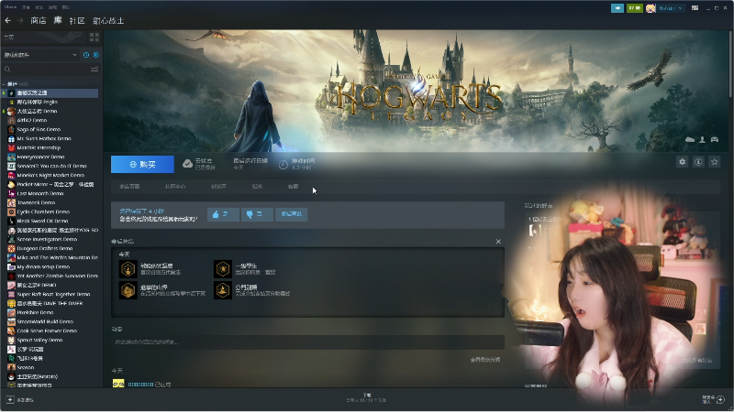This screenshot has width=734, height=412.
Task: Click the Hogwarts Legacy banner image
Action: point(416,91)
